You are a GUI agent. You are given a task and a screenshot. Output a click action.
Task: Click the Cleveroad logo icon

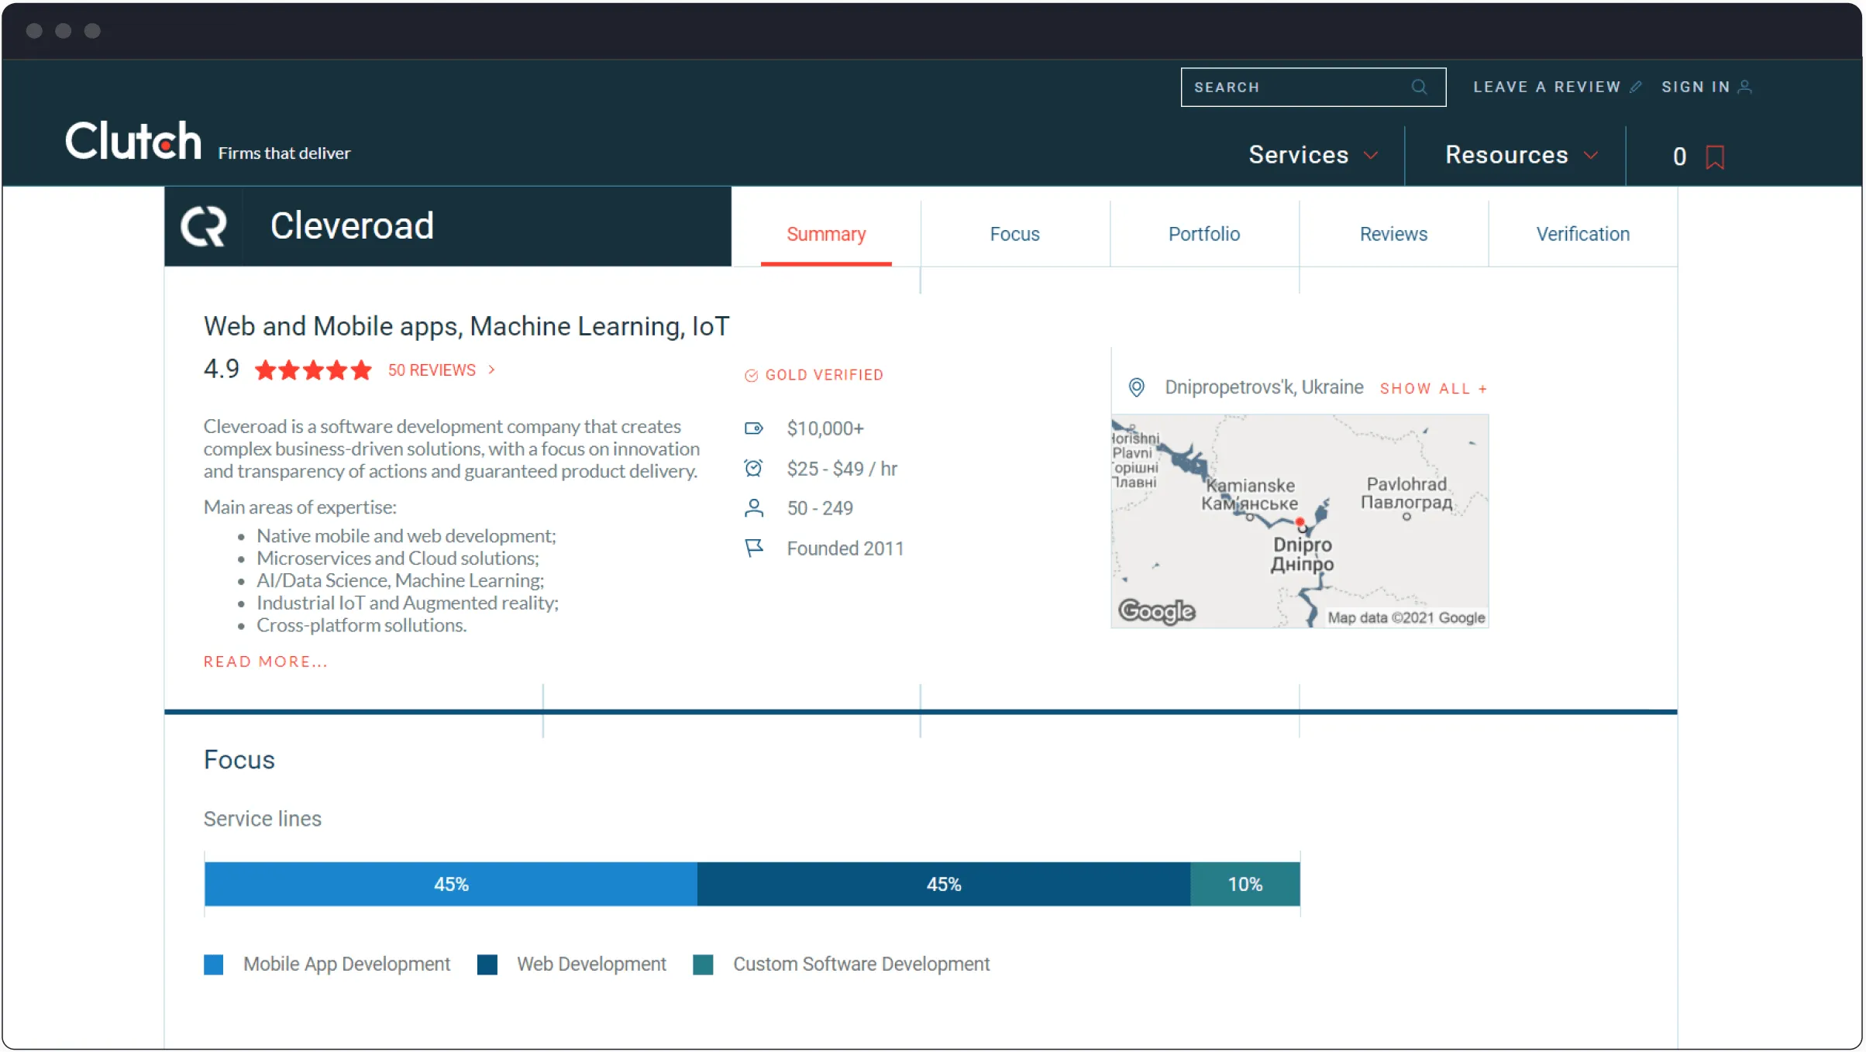coord(204,226)
